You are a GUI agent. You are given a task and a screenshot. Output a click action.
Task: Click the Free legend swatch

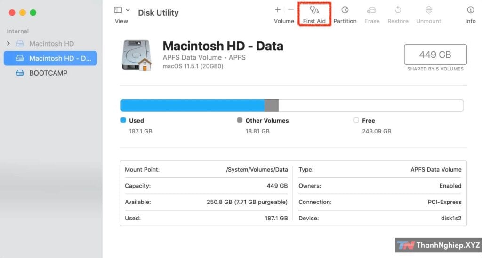point(356,120)
